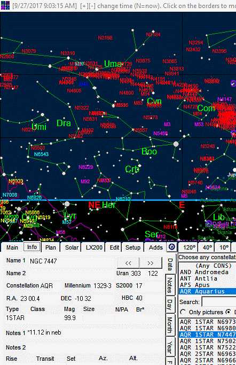Switch to the Plan tab
This screenshot has width=236, height=365.
point(50,247)
